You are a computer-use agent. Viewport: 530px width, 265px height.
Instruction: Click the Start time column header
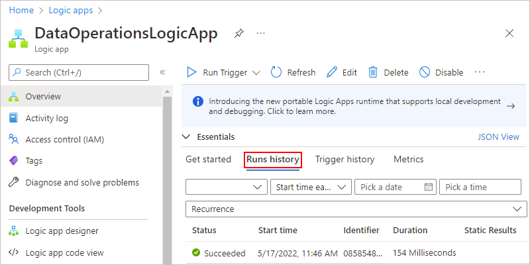278,231
